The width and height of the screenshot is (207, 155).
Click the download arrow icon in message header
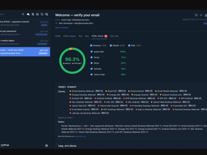click(x=206, y=15)
